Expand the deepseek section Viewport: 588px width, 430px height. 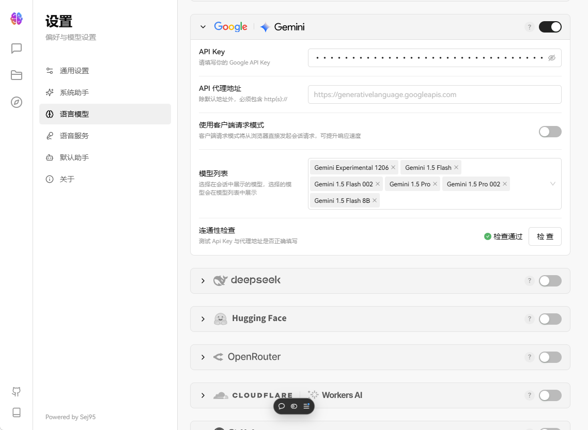203,280
